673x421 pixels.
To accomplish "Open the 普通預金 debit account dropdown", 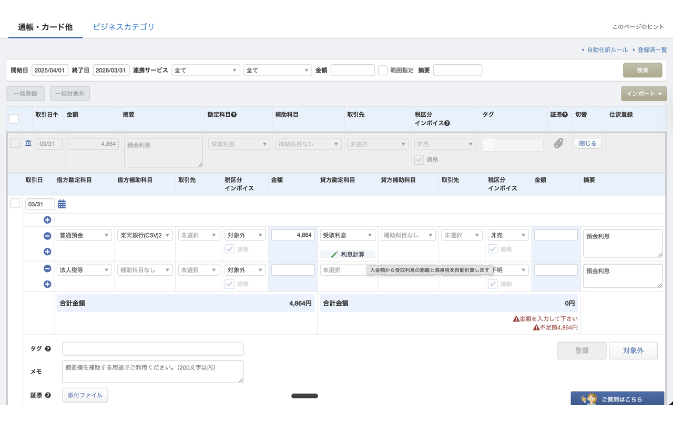I will pos(84,235).
